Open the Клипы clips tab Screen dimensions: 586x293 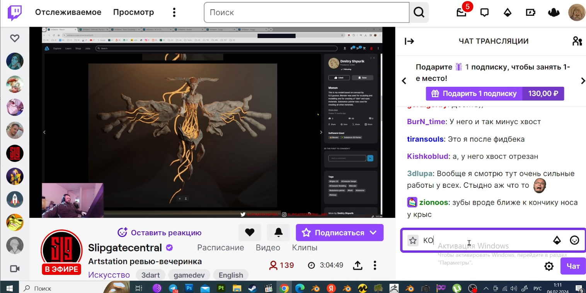coord(305,248)
